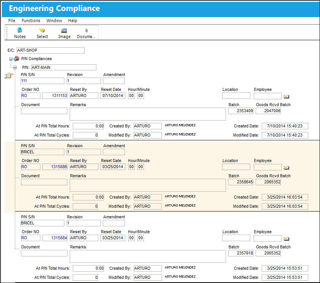Click Batch field 2357918
320x283 pixels.
(241, 253)
